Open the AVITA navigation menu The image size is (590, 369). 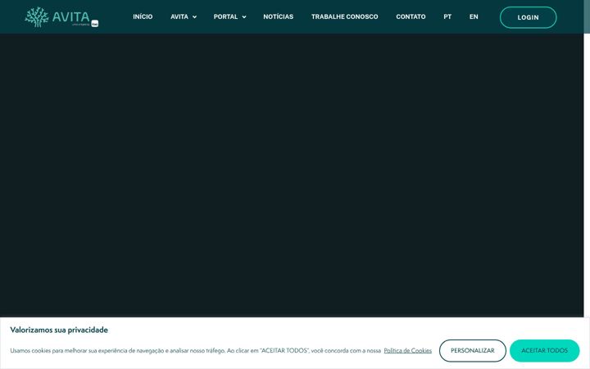179,17
